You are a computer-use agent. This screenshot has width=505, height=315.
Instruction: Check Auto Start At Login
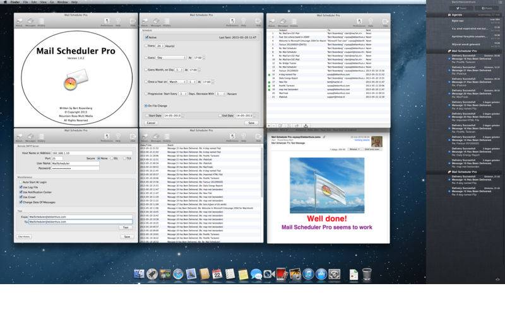pos(21,182)
